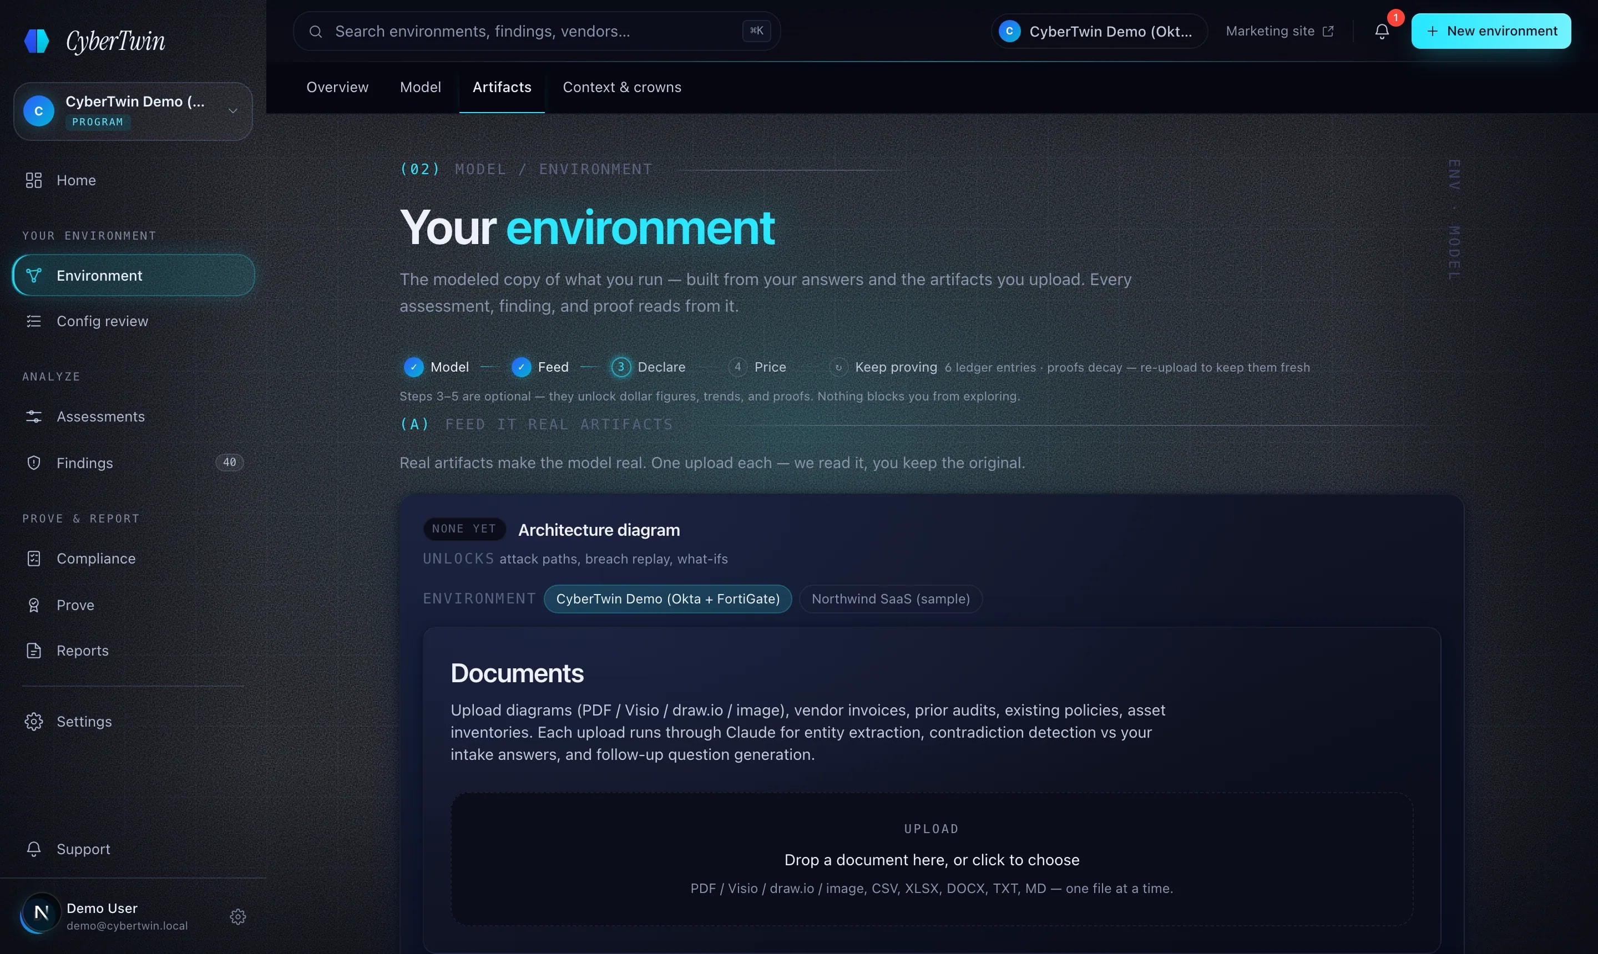Click the Documents heading
Viewport: 1598px width, 954px height.
[x=517, y=674]
